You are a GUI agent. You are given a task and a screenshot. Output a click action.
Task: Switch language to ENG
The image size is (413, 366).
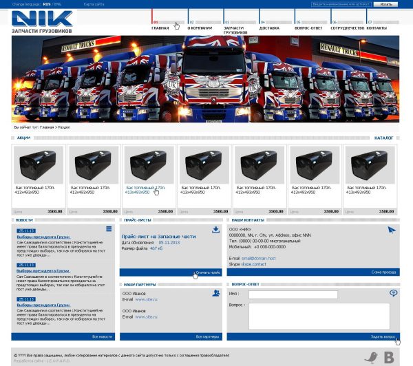click(58, 4)
